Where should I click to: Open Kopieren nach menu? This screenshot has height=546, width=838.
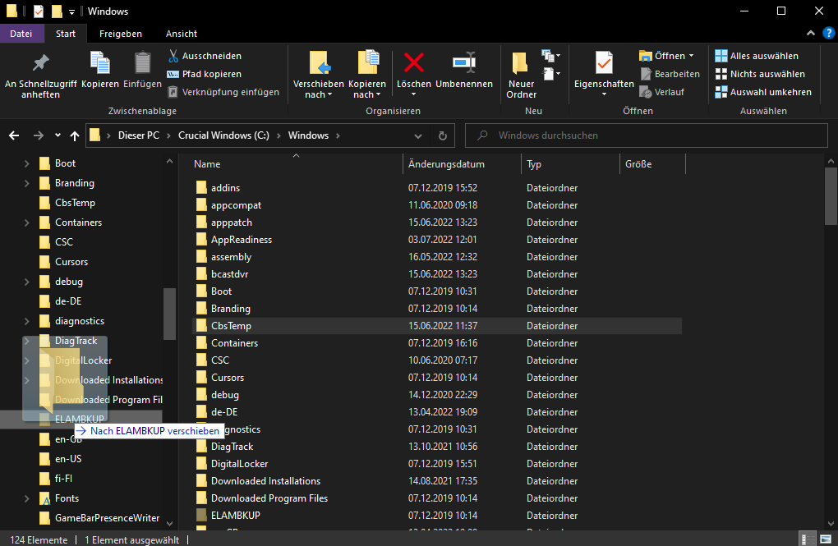[367, 76]
